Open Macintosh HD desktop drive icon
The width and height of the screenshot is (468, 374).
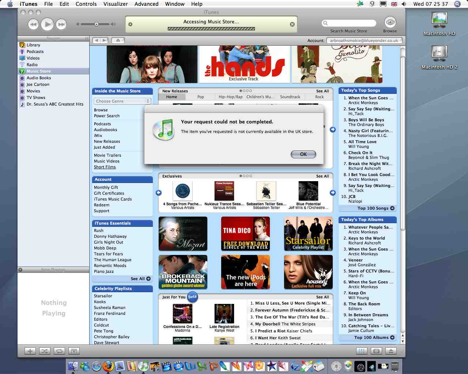[439, 20]
